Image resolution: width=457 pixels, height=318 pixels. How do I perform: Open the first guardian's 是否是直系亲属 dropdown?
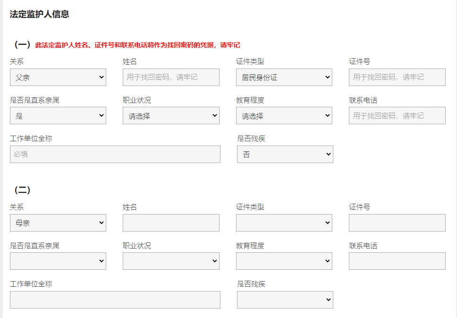click(58, 116)
